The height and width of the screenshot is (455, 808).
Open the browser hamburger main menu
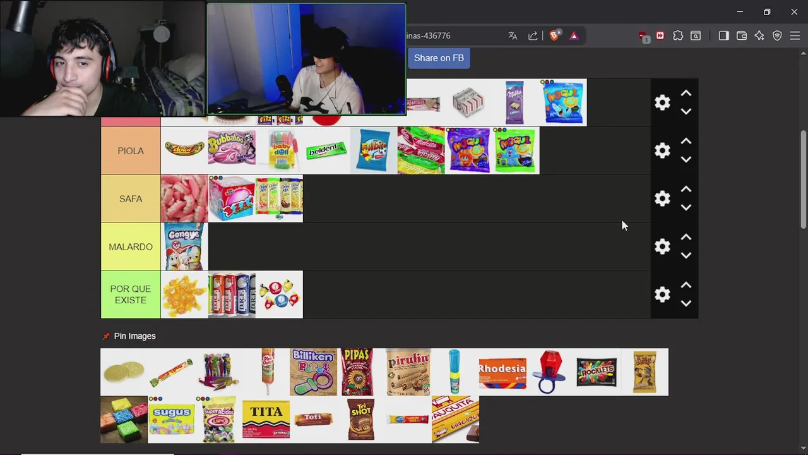[795, 36]
